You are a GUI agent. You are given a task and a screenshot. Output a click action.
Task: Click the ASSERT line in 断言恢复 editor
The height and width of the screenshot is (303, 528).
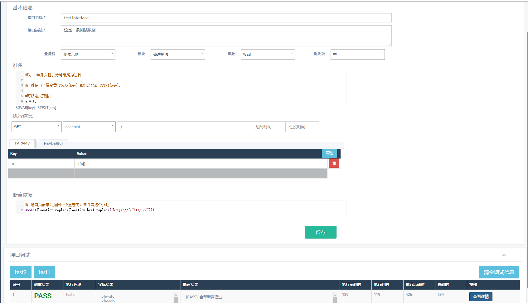[90, 210]
